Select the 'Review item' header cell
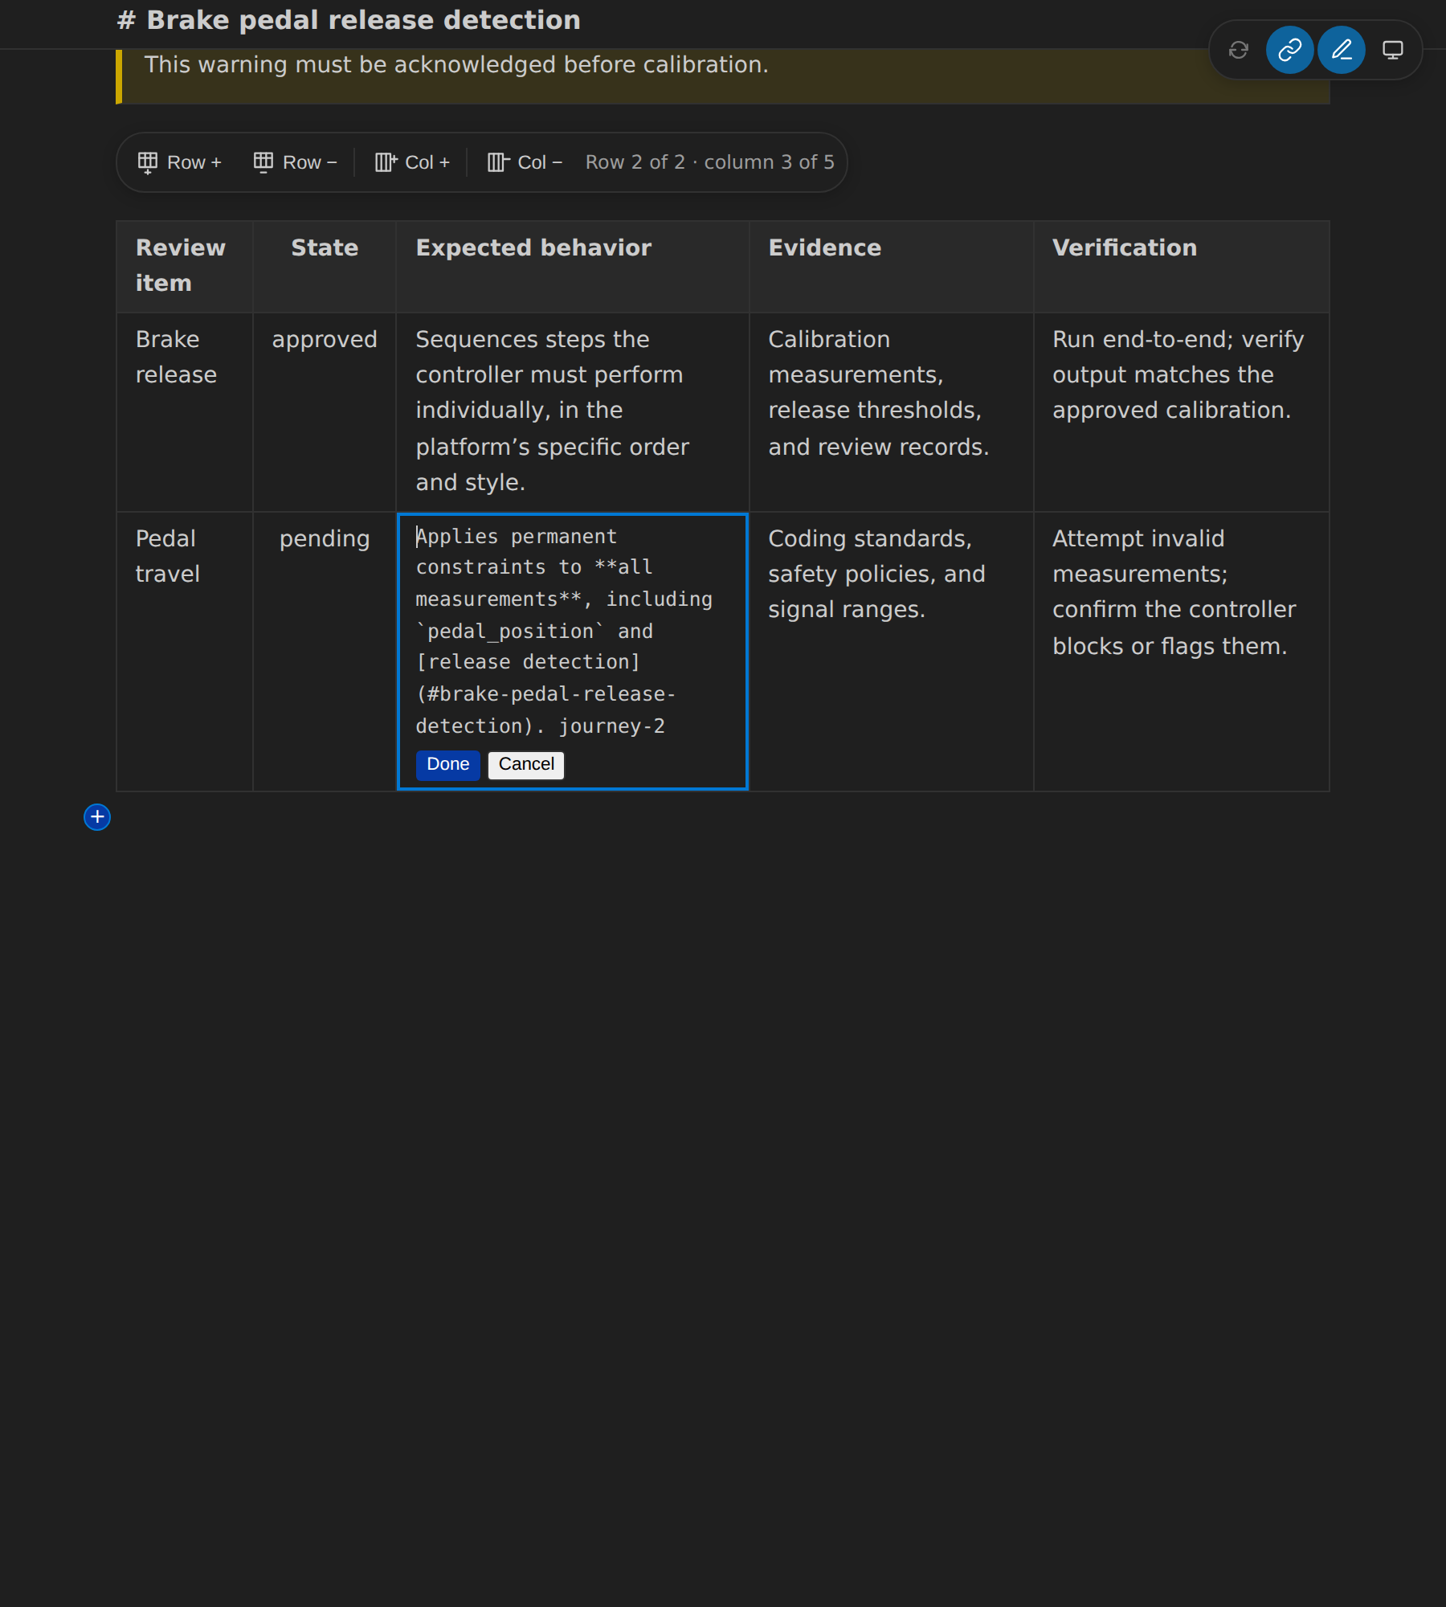Viewport: 1446px width, 1607px height. [185, 267]
